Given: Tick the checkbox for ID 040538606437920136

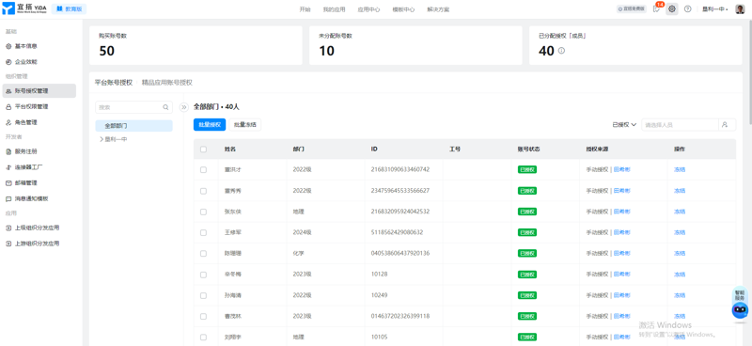Looking at the screenshot, I should coord(203,253).
